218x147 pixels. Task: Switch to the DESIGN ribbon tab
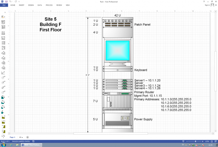coord(31,5)
